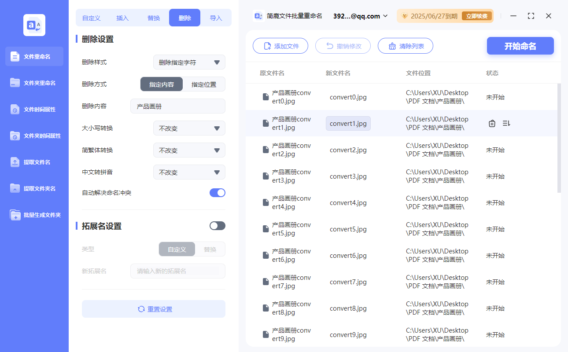Click the 删除内容 input field
Screen dimensions: 568x352
point(177,106)
